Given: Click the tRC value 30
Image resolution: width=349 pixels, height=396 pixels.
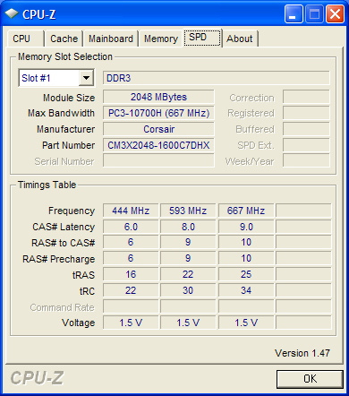Looking at the screenshot, I should (188, 290).
